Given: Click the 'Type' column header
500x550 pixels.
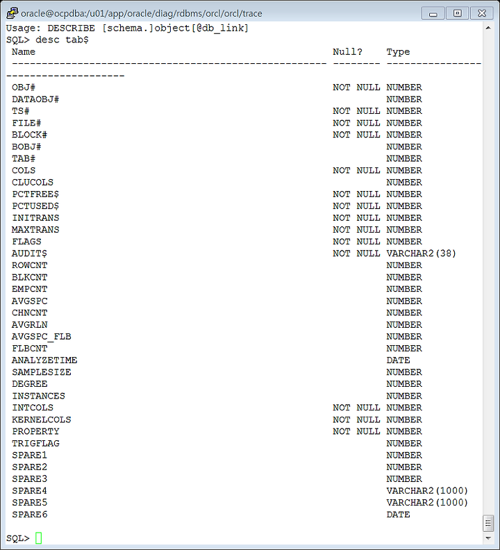Looking at the screenshot, I should [398, 52].
